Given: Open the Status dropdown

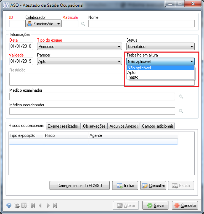Looking at the screenshot, I should coord(160,46).
